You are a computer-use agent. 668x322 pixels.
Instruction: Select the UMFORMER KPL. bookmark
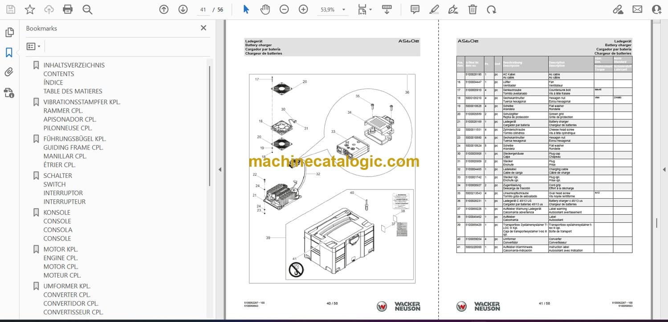click(67, 286)
